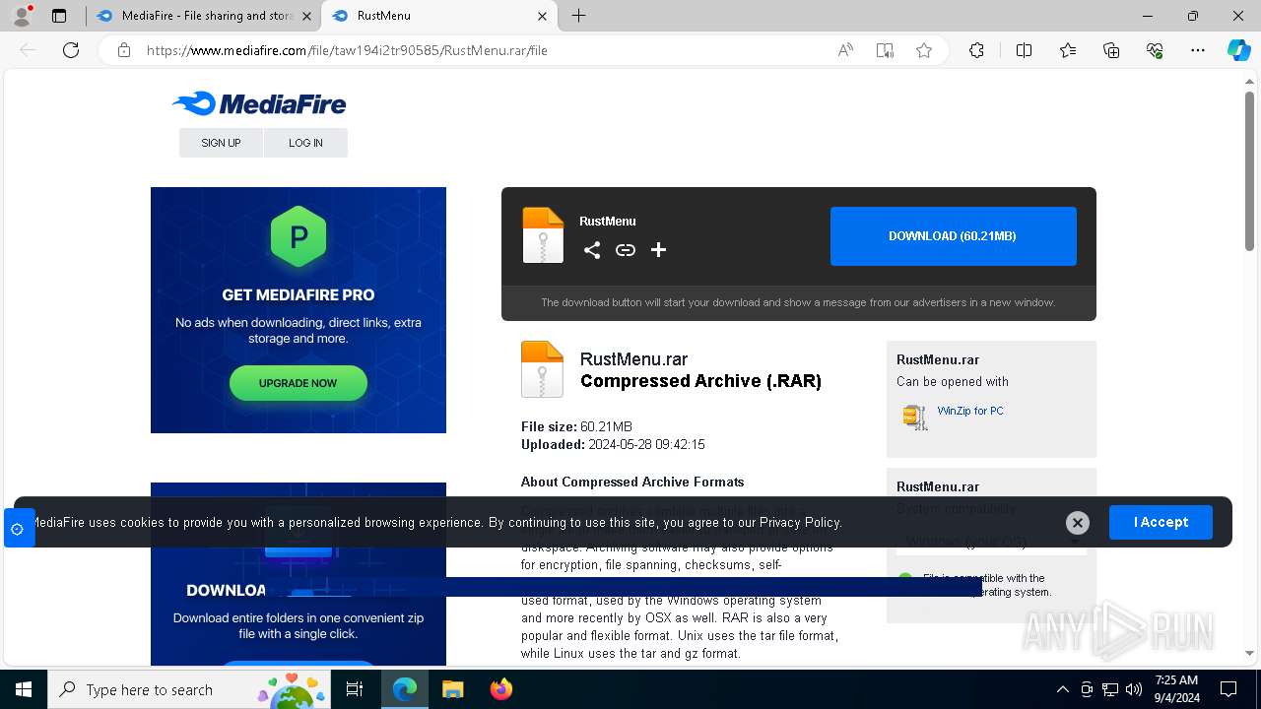Share the RustMenu file via share icon

(x=592, y=250)
